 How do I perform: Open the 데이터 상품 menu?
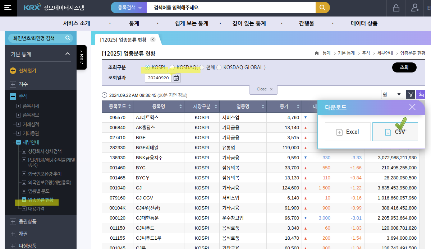pyautogui.click(x=364, y=24)
